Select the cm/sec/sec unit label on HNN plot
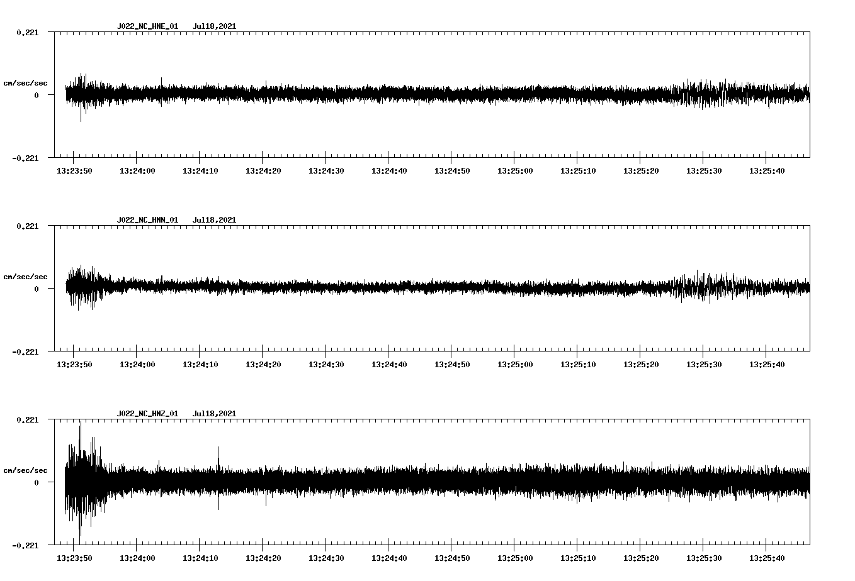This screenshot has width=855, height=581. (x=25, y=277)
